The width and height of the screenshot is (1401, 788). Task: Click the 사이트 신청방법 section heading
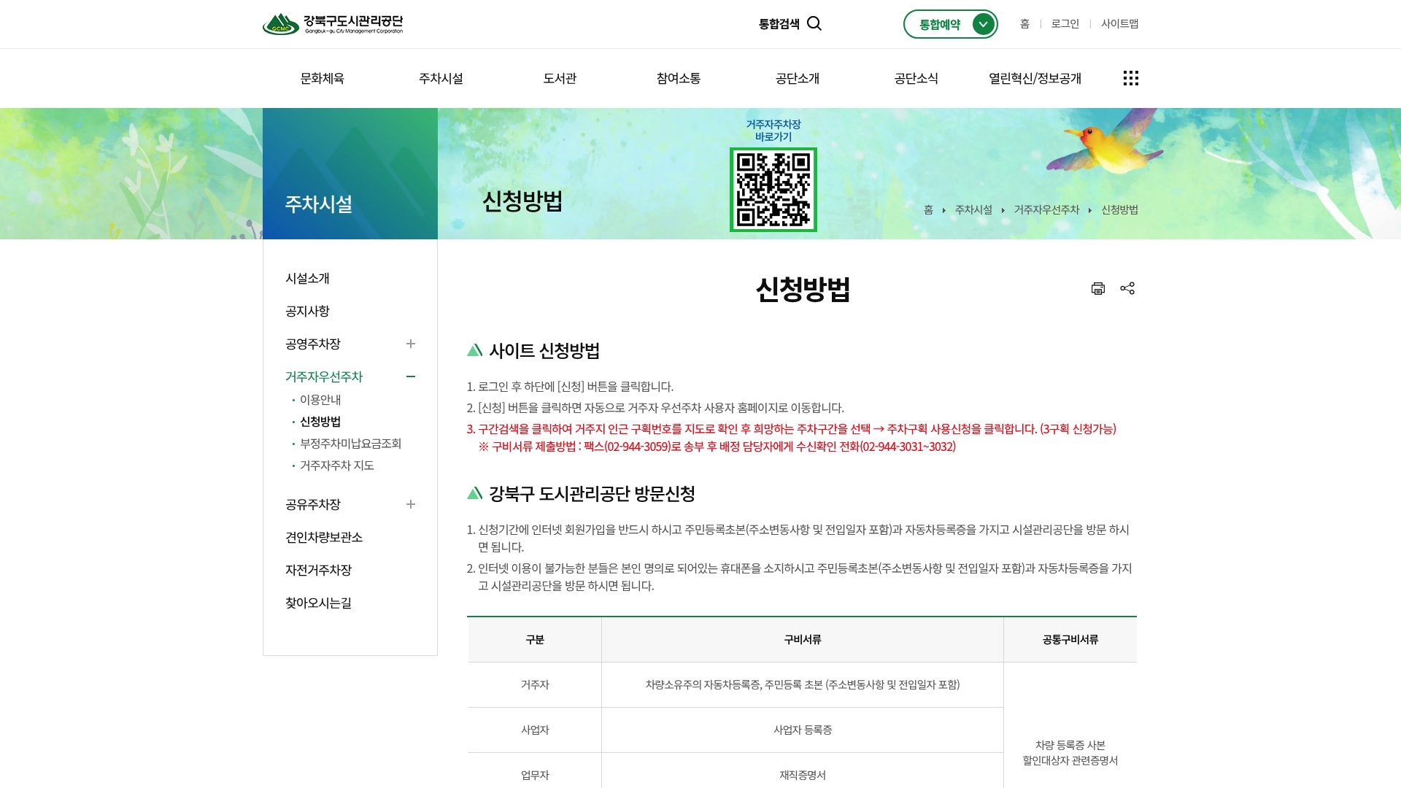(544, 351)
